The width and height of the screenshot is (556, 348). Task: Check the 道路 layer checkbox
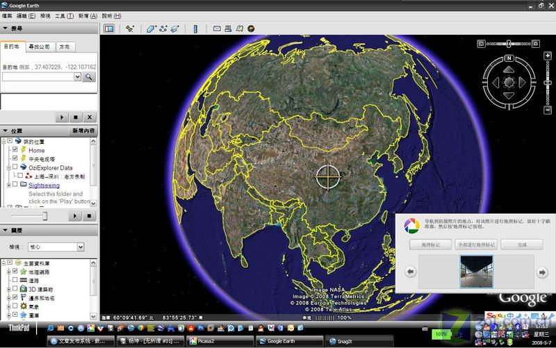(x=15, y=280)
